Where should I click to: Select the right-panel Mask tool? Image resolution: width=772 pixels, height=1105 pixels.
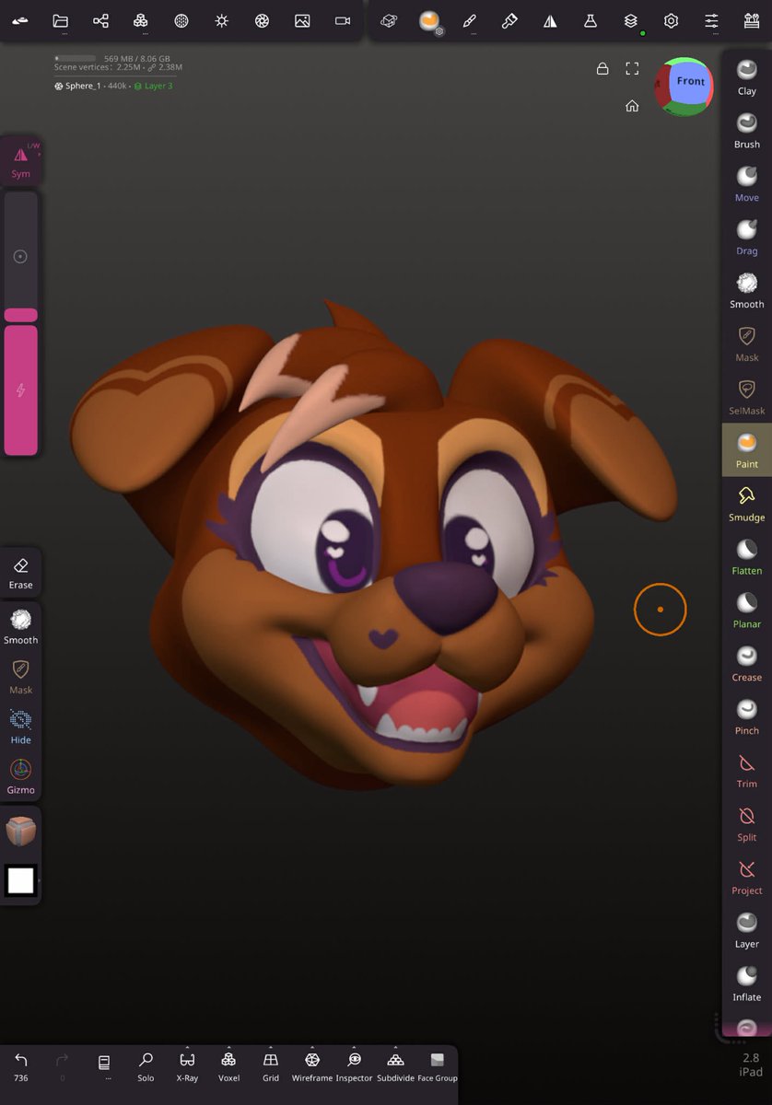(747, 343)
